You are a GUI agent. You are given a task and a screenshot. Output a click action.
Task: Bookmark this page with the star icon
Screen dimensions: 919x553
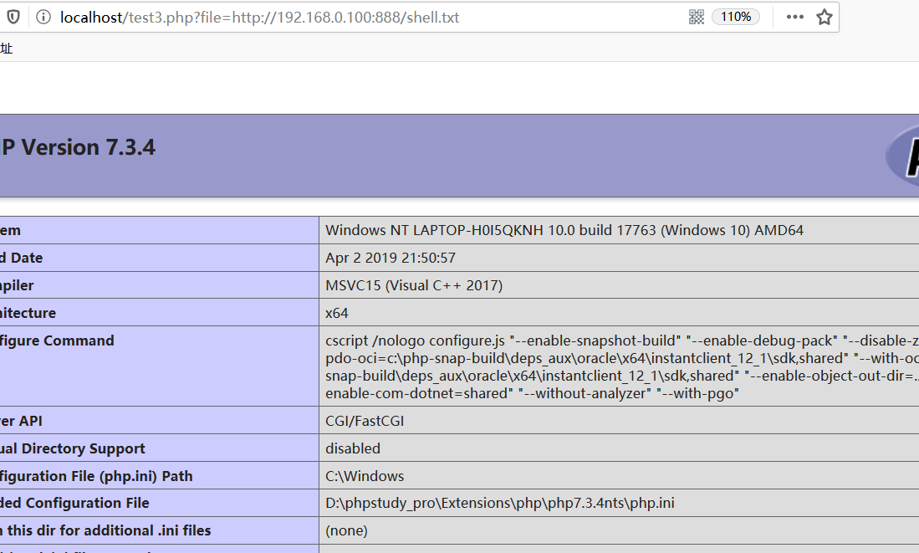pos(824,17)
